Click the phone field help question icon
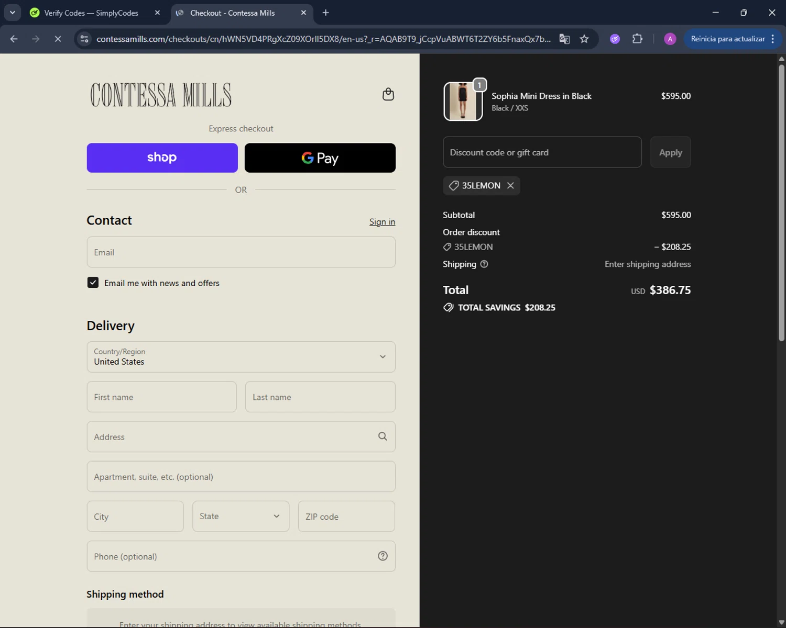The image size is (786, 628). (x=383, y=556)
